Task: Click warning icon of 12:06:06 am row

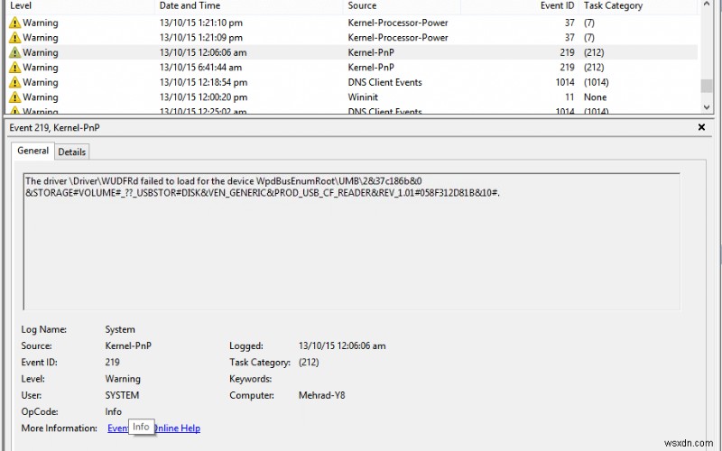Action: point(14,52)
